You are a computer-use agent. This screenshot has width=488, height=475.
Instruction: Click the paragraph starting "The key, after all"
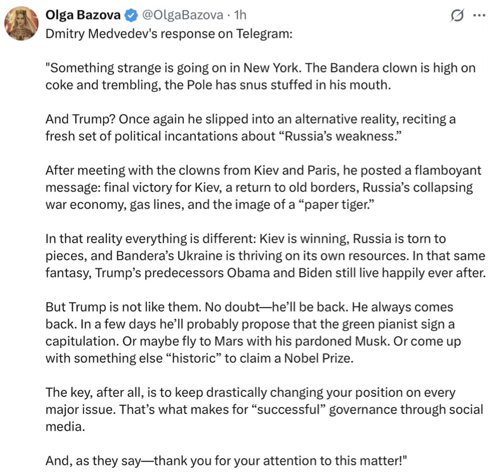tap(264, 410)
